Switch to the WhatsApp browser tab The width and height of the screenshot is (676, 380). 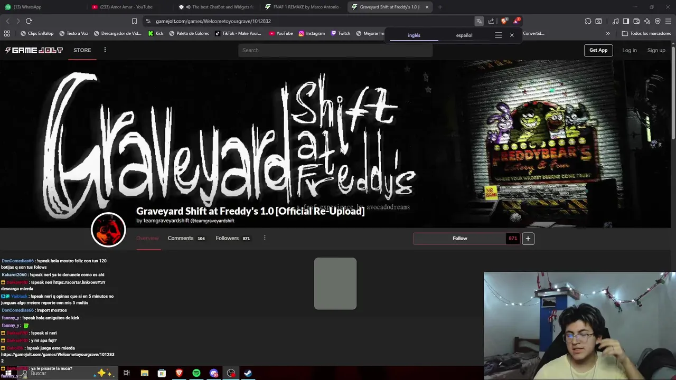(x=42, y=7)
